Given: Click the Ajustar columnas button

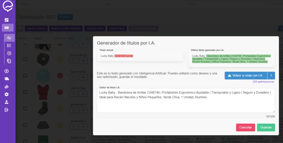Looking at the screenshot, I should [36, 28].
